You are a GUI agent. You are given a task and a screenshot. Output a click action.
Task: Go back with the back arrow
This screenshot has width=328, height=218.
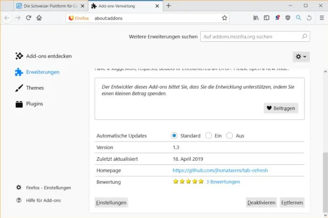point(7,18)
